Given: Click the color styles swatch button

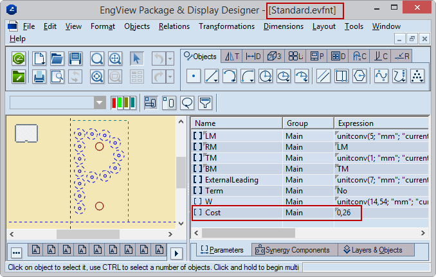Looking at the screenshot, I should [123, 103].
